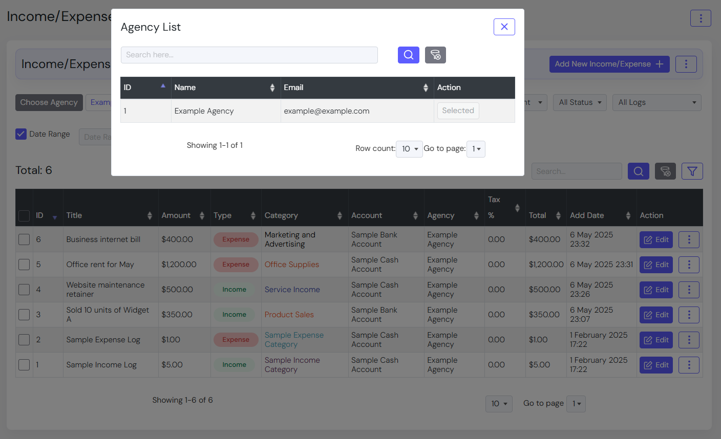Open three-dot menu beside Add New Income/Expense
The height and width of the screenshot is (439, 721).
[686, 64]
